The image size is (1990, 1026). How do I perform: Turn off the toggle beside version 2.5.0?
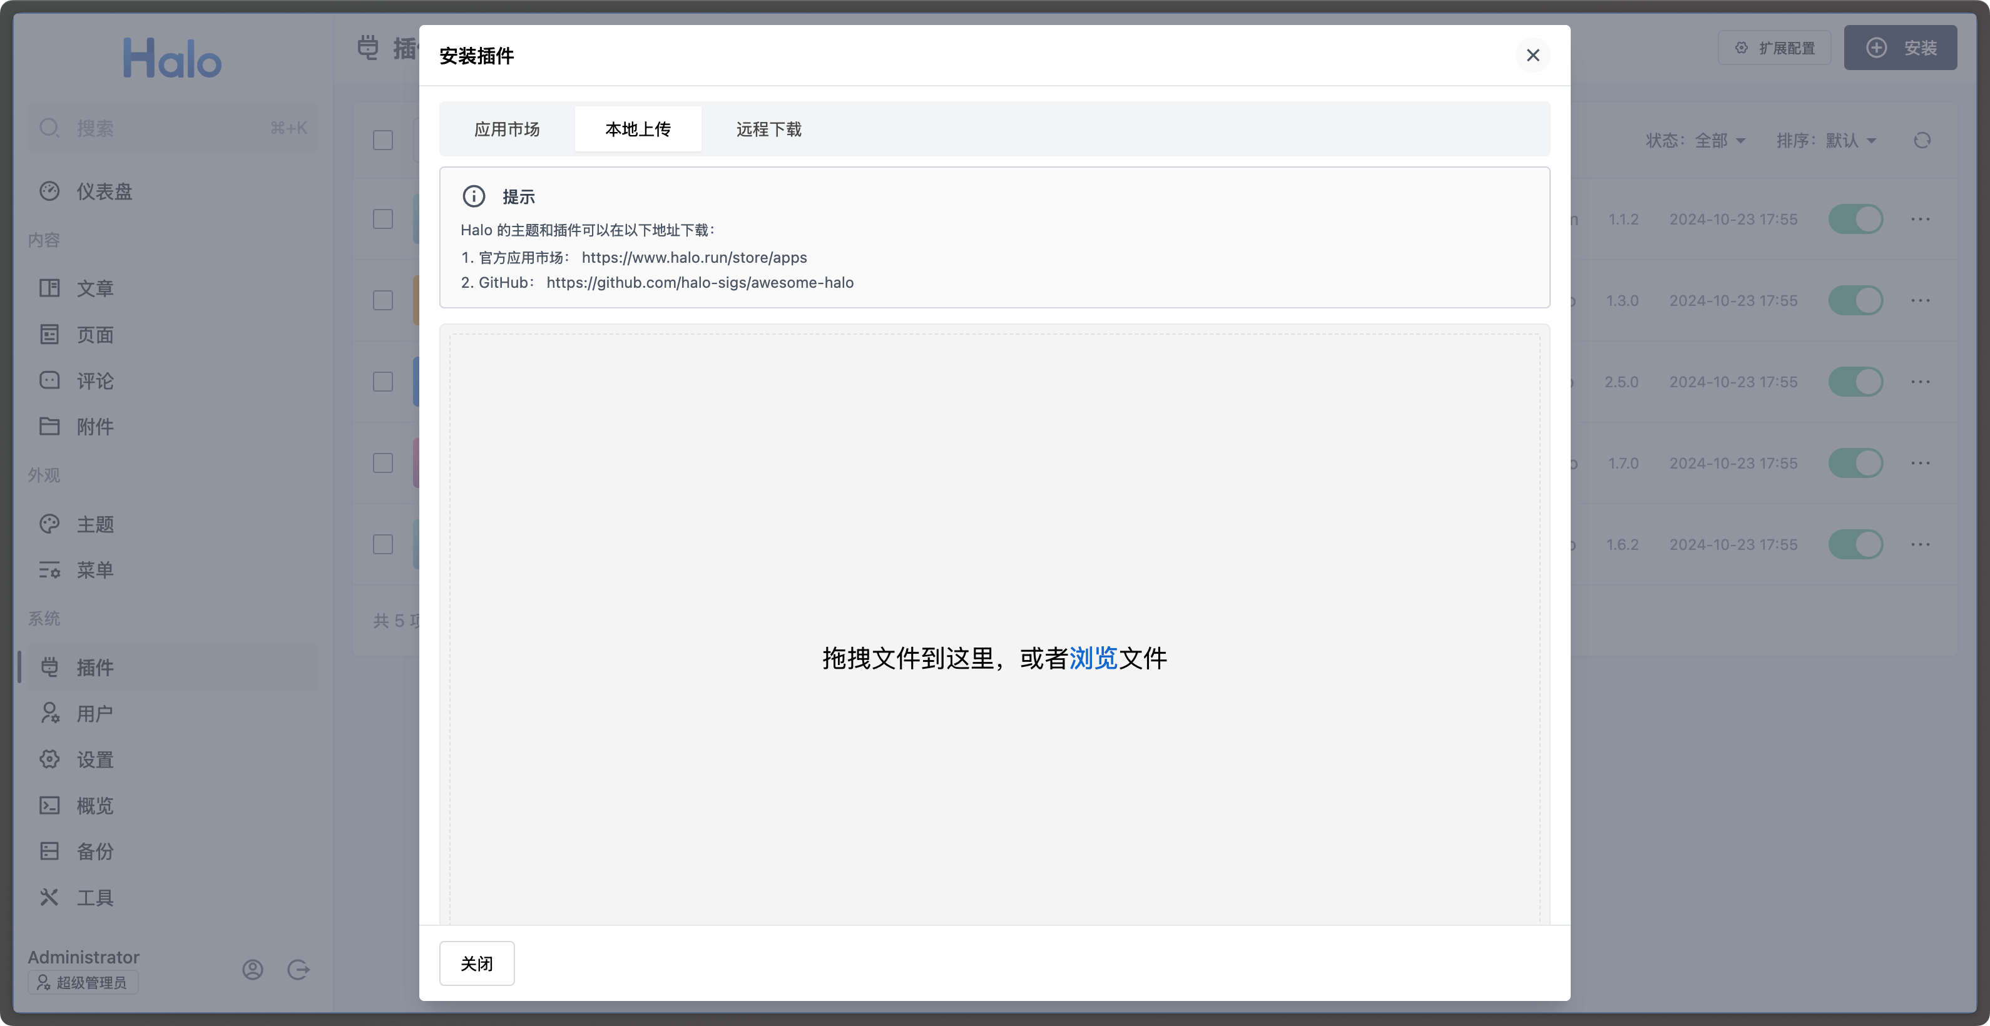coord(1857,382)
